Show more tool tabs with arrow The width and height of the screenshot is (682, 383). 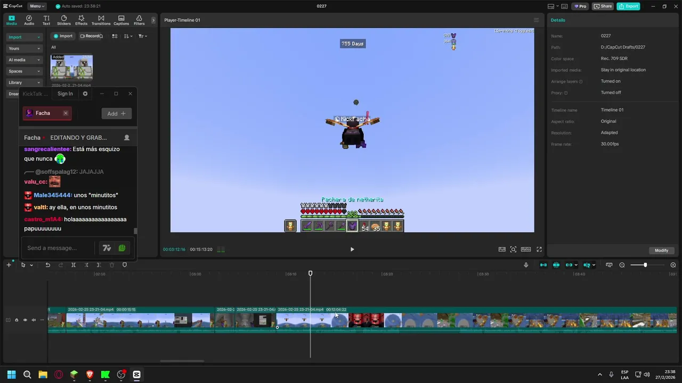153,20
